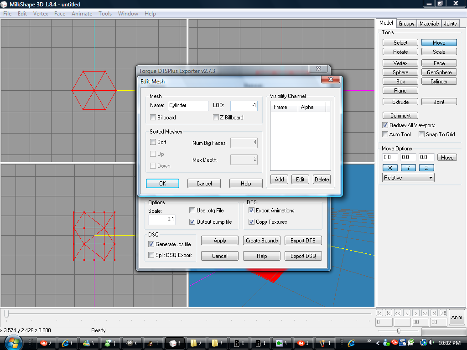Step forward one frame with single right arrow
Screen dimensions: 467x350
[416, 313]
